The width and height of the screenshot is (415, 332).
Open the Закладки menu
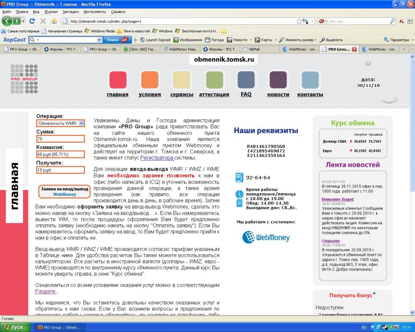pos(70,12)
